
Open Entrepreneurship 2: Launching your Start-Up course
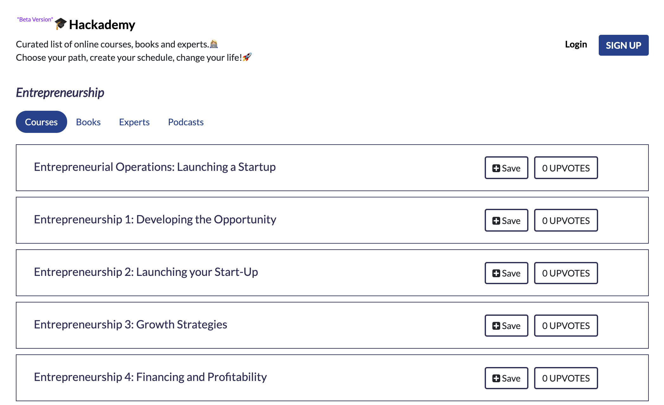146,272
